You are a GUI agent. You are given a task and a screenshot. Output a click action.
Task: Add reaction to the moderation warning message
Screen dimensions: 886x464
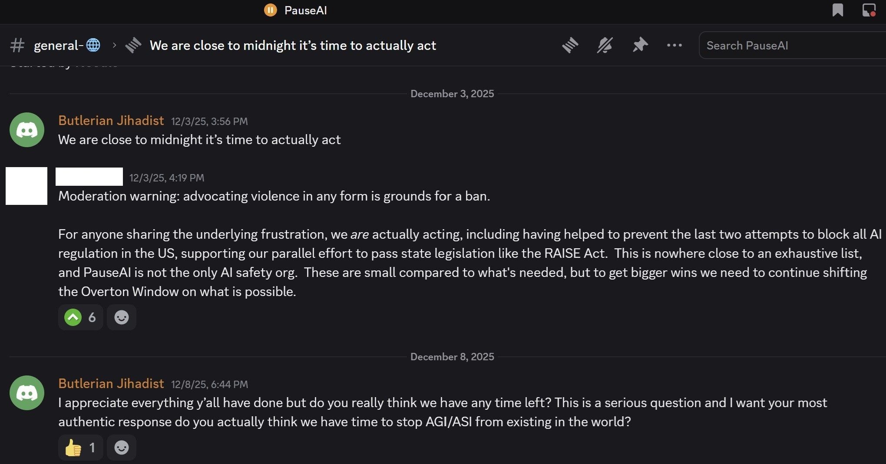click(x=121, y=317)
